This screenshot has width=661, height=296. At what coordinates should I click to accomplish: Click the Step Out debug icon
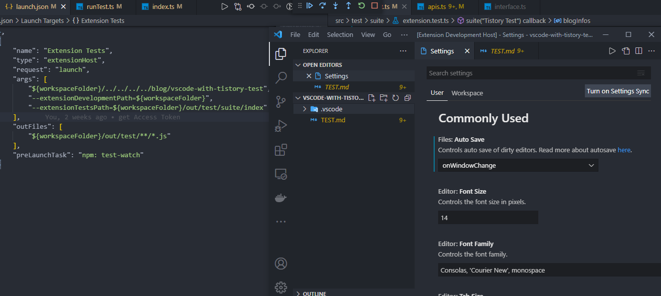(x=349, y=6)
